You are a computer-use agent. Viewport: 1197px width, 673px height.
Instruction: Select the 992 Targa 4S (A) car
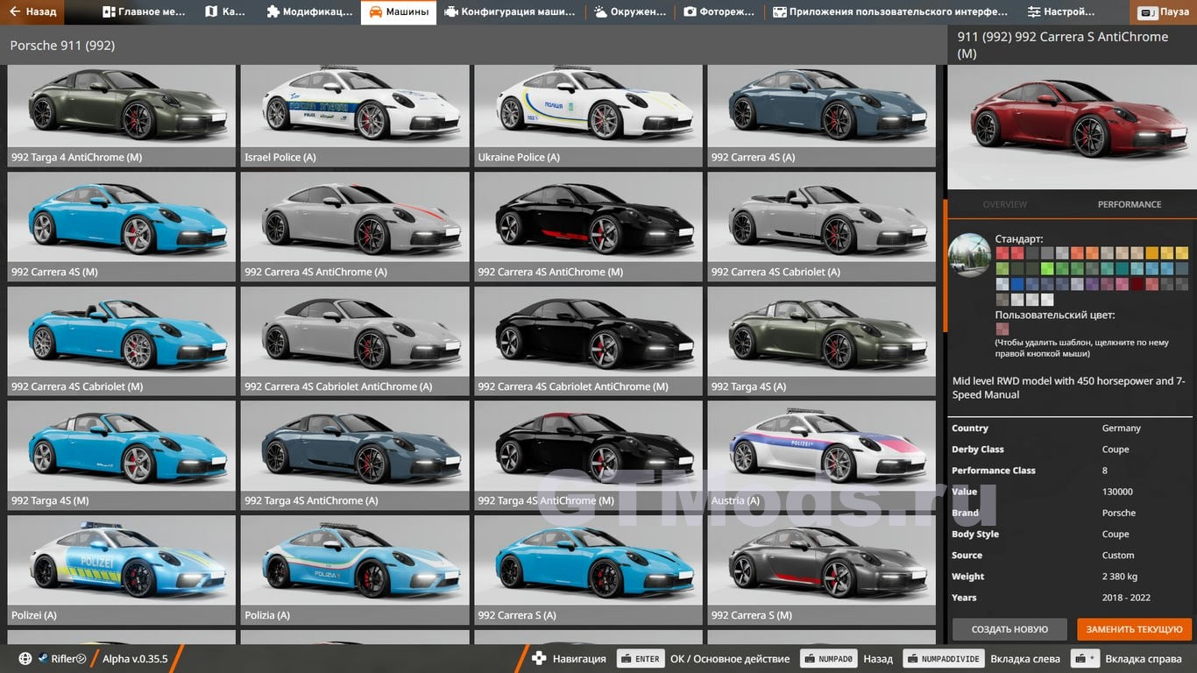coord(822,341)
